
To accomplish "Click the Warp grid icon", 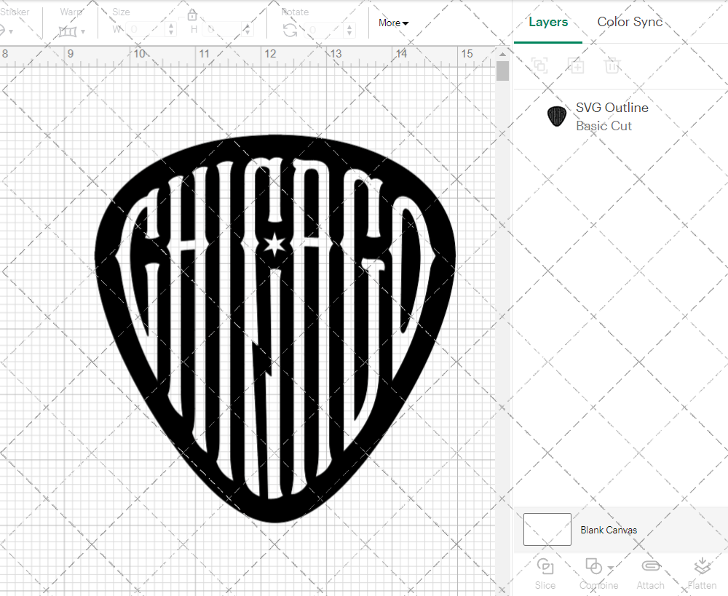I will 68,31.
